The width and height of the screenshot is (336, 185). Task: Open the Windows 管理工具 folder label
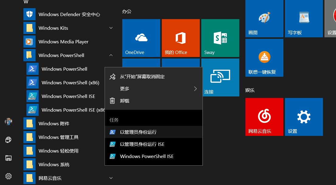[x=58, y=137]
